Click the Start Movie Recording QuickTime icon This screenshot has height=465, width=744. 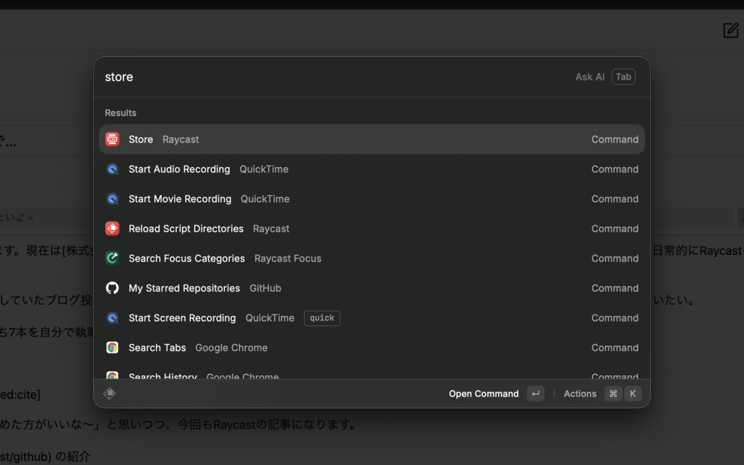click(x=112, y=199)
